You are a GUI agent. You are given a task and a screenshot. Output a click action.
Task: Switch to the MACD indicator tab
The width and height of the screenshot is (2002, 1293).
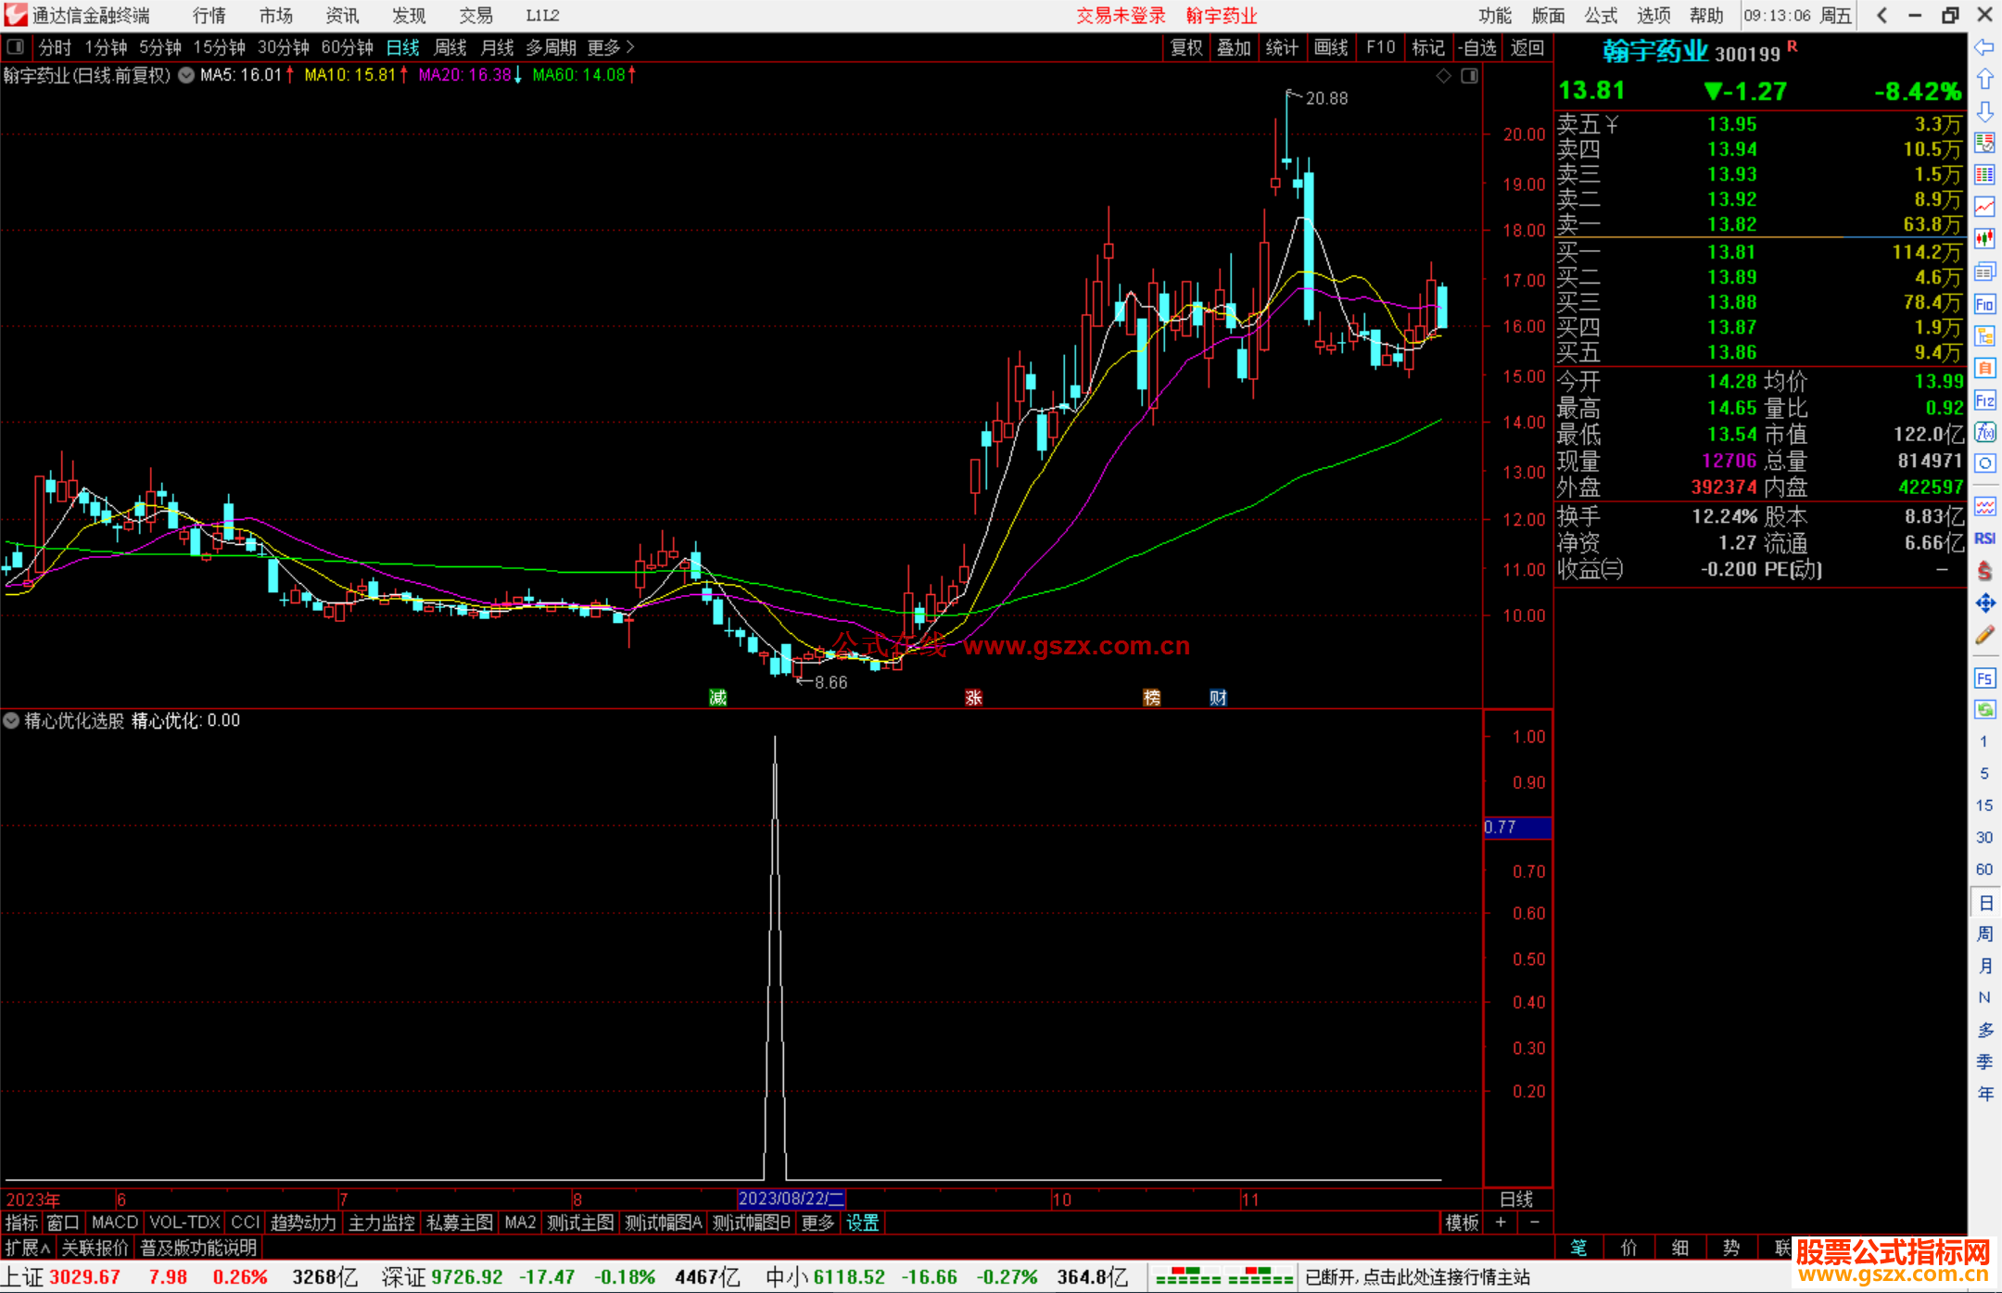(114, 1223)
